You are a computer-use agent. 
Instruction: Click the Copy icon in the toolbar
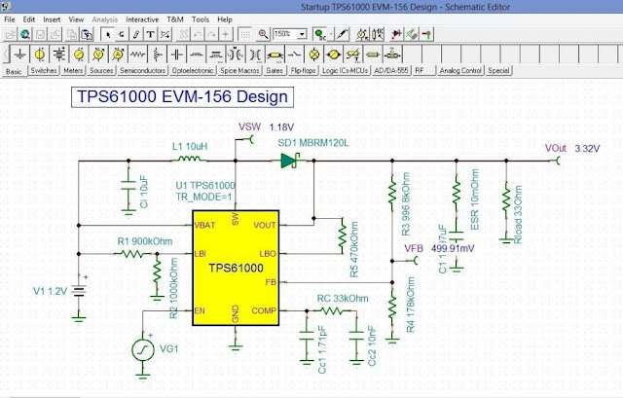coord(72,35)
